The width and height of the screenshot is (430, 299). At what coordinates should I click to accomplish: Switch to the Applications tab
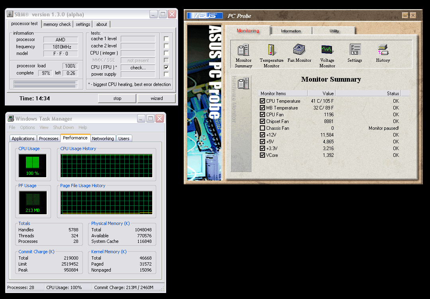click(23, 139)
